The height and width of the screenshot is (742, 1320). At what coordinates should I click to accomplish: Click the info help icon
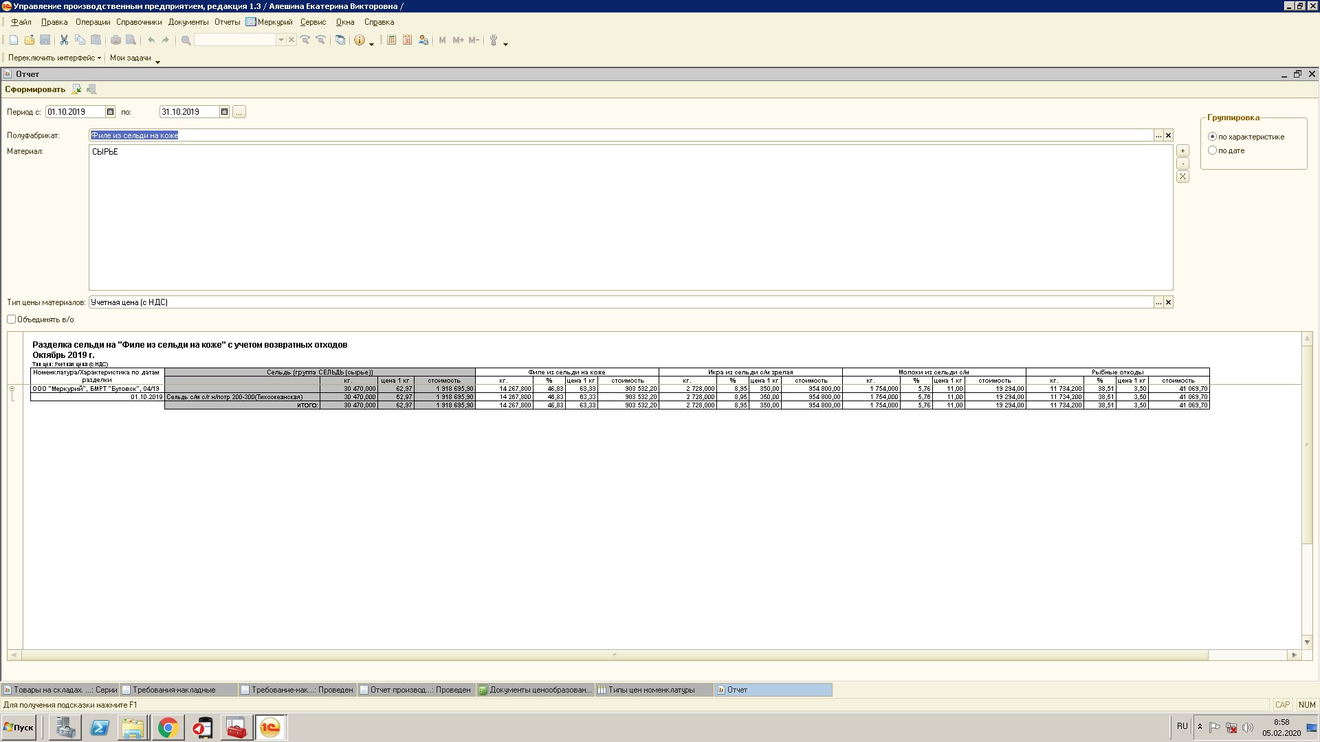pyautogui.click(x=359, y=41)
